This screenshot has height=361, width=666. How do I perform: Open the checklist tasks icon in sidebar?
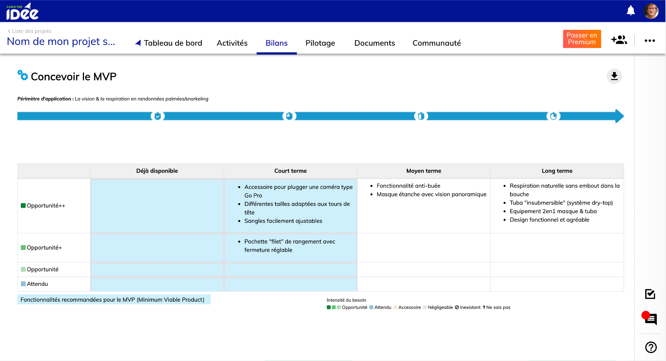[x=650, y=294]
